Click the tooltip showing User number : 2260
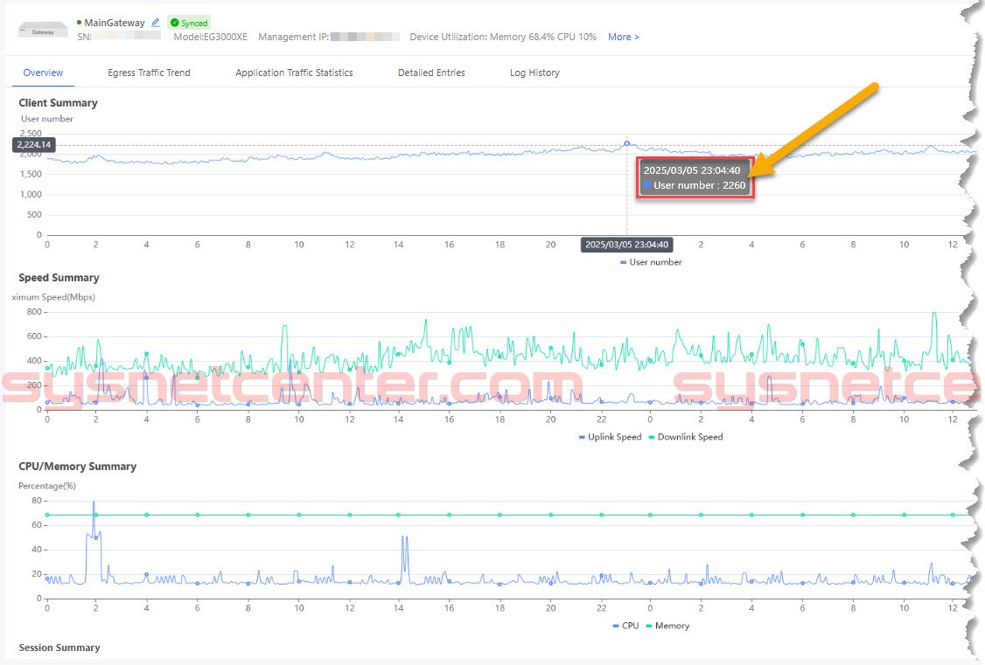The width and height of the screenshot is (985, 665). pyautogui.click(x=695, y=178)
